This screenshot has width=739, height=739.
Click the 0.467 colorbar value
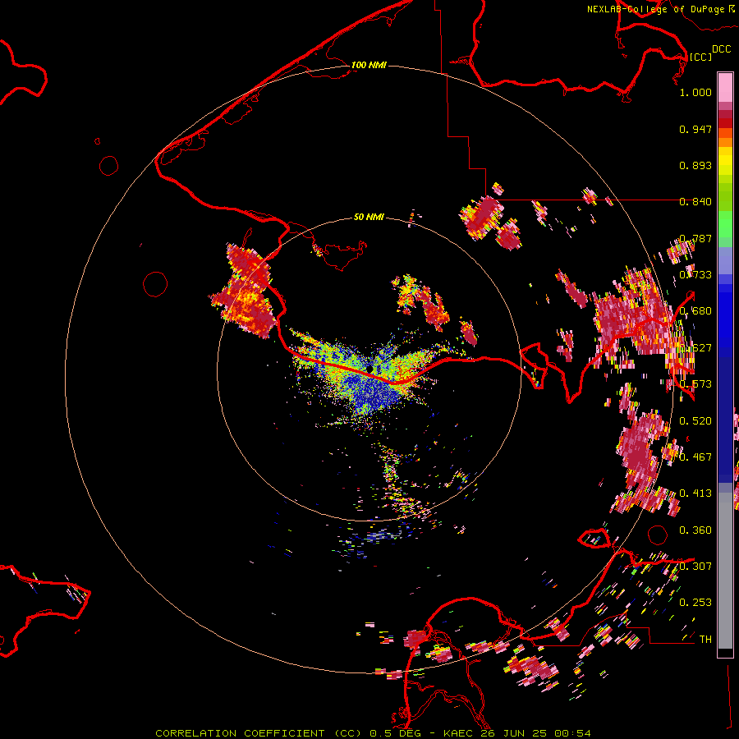(x=695, y=457)
